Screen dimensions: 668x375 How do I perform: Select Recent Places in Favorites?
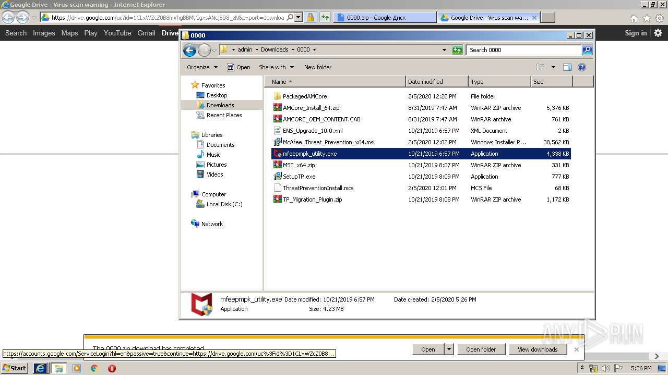224,115
